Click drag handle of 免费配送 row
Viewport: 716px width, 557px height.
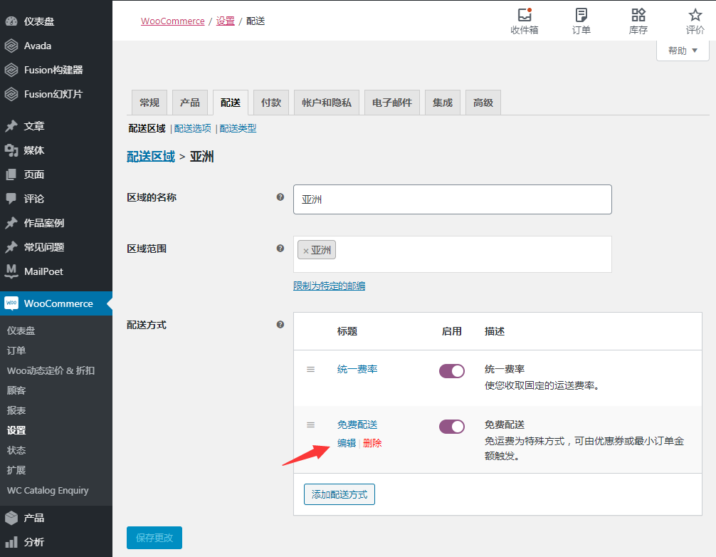pos(310,425)
